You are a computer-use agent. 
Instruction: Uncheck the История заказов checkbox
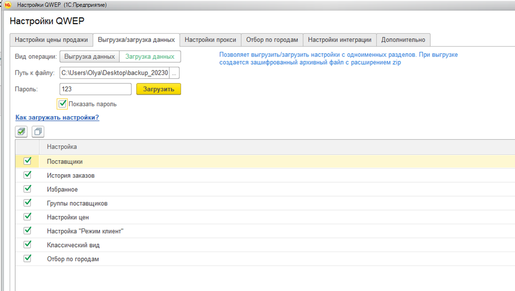tap(28, 175)
